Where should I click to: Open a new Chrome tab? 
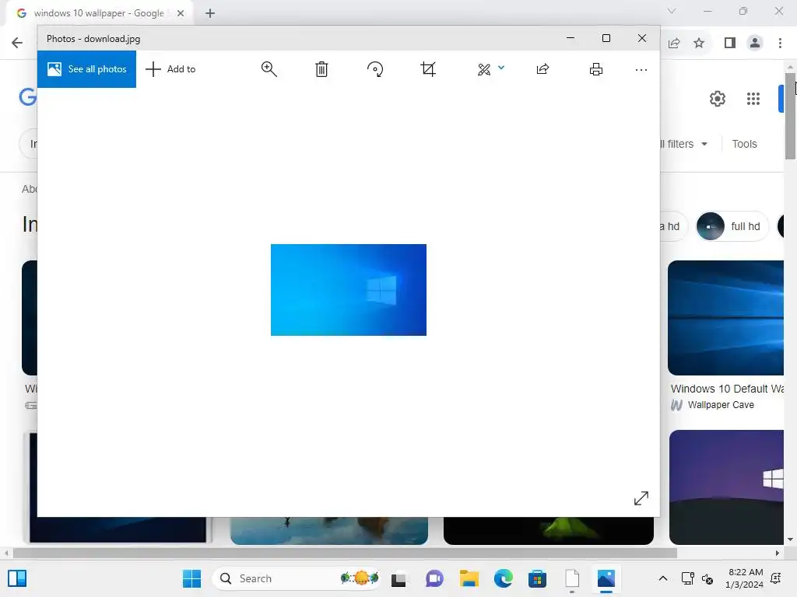210,13
